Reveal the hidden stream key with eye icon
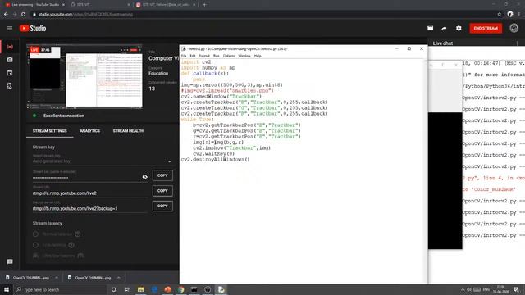 click(145, 177)
